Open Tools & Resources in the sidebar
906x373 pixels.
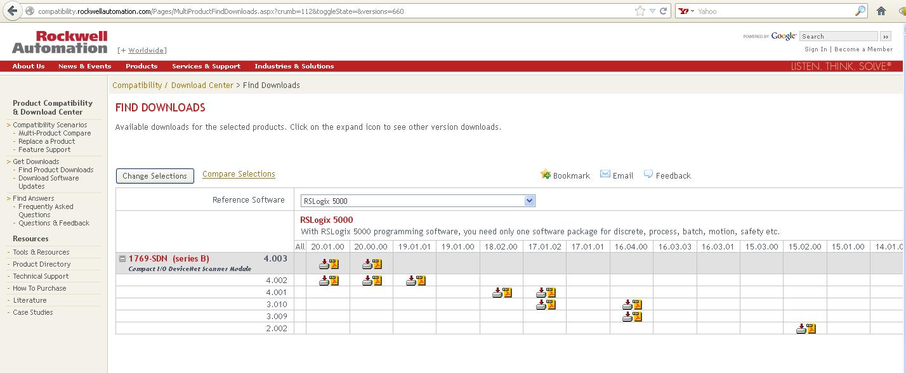pyautogui.click(x=41, y=252)
